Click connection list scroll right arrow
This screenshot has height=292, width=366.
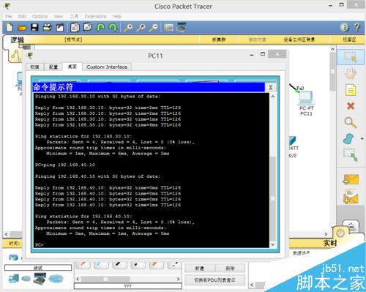[178, 279]
